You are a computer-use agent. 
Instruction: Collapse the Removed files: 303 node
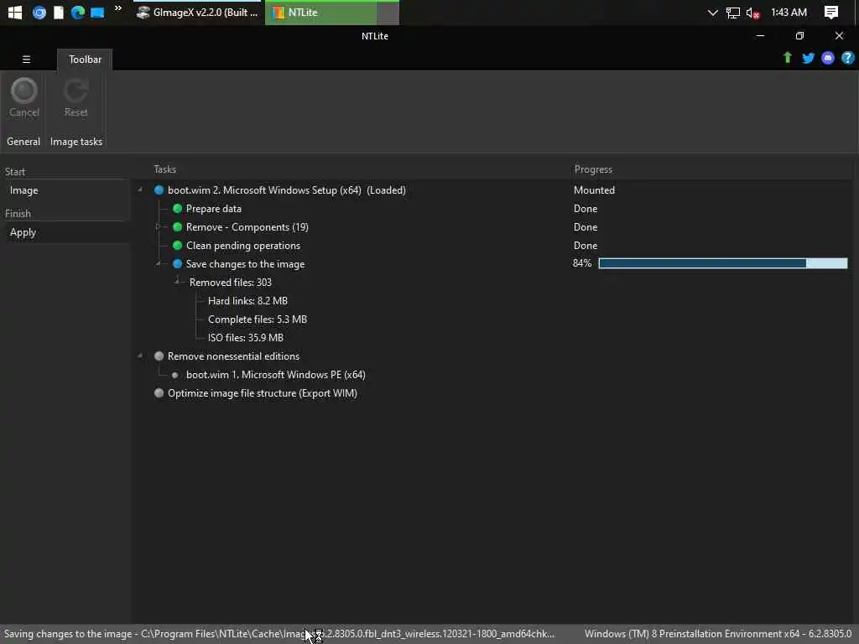coord(177,282)
